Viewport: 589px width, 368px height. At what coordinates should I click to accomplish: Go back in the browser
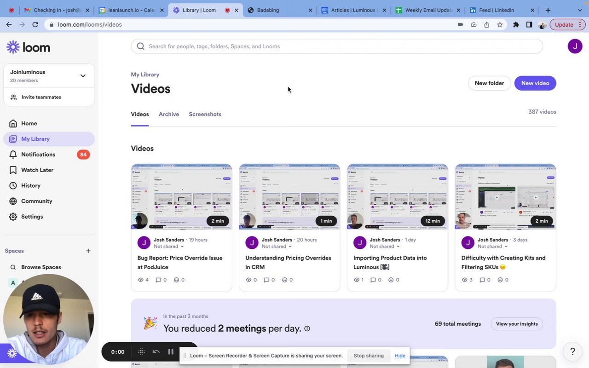click(9, 24)
